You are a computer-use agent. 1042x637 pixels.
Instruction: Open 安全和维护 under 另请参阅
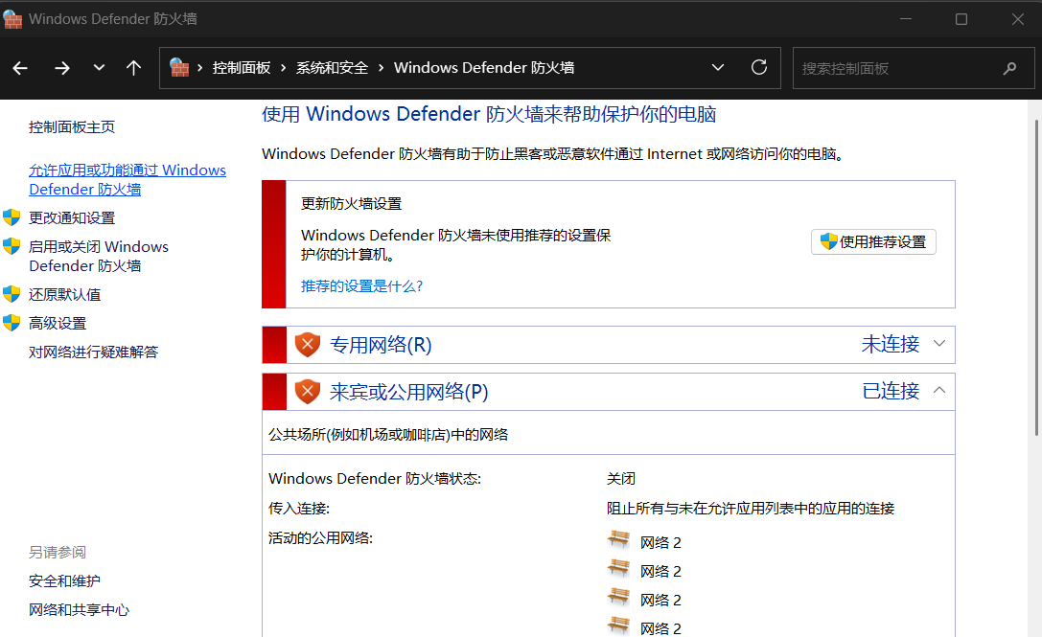click(64, 581)
